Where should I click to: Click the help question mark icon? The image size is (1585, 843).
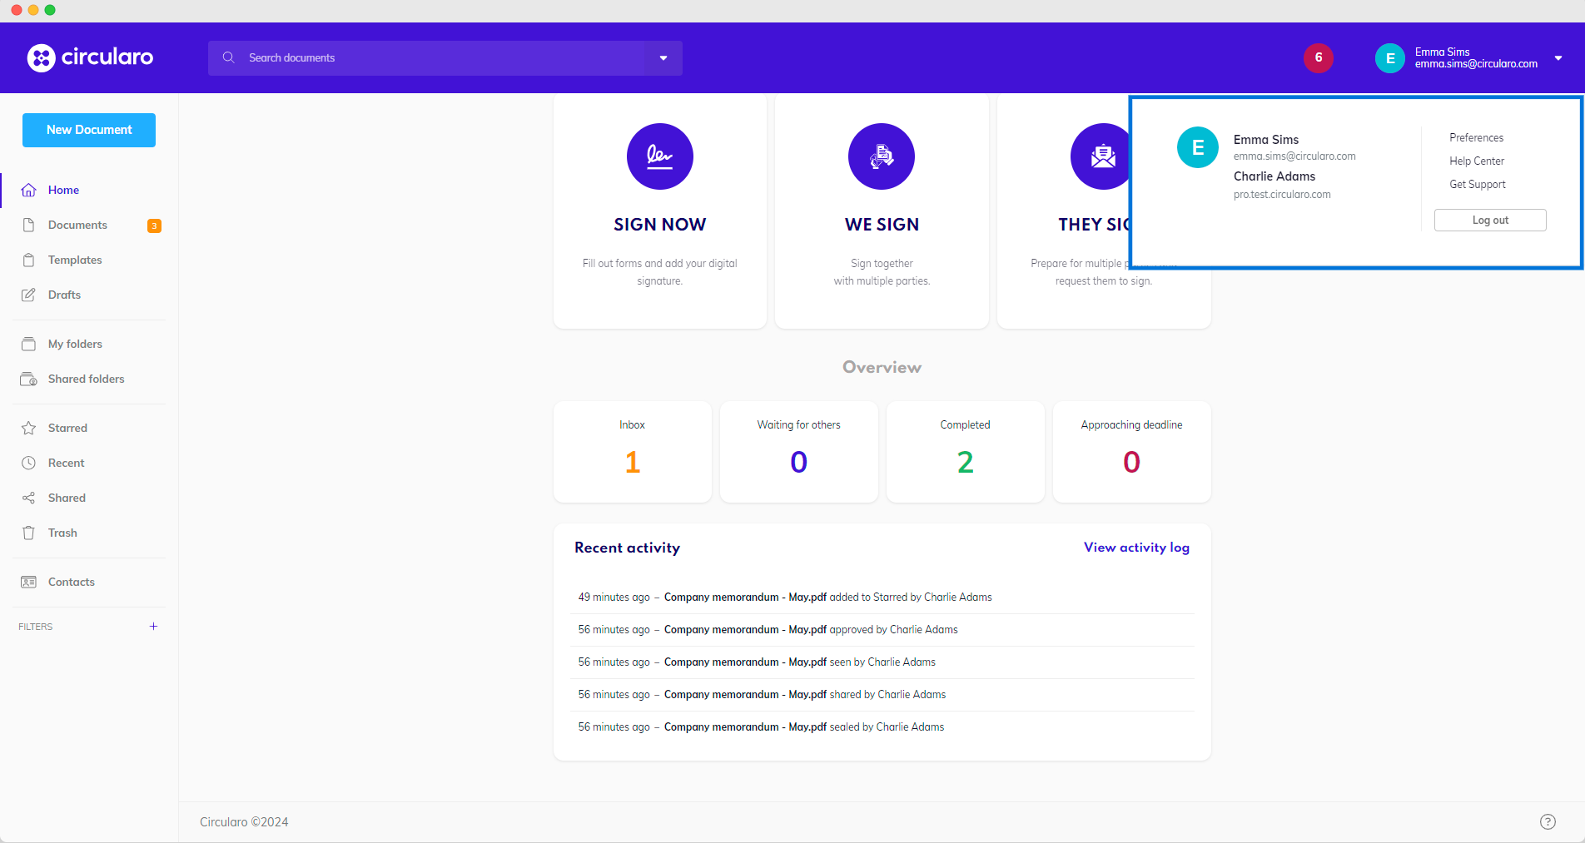coord(1548,821)
